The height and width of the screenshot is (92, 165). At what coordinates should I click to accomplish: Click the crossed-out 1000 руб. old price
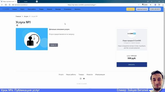[134, 56]
